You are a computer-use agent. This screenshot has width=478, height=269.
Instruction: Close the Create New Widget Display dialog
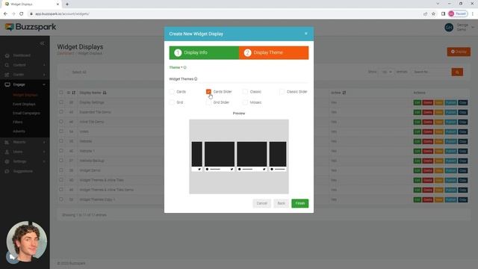(306, 34)
